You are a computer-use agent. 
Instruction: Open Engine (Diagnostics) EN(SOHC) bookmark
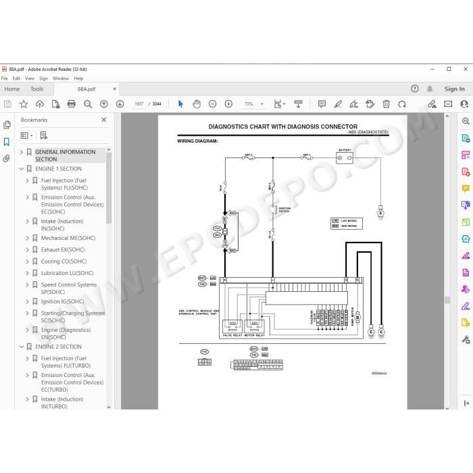pyautogui.click(x=66, y=333)
